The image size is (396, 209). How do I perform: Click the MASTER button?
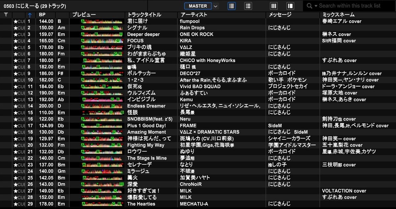[198, 6]
